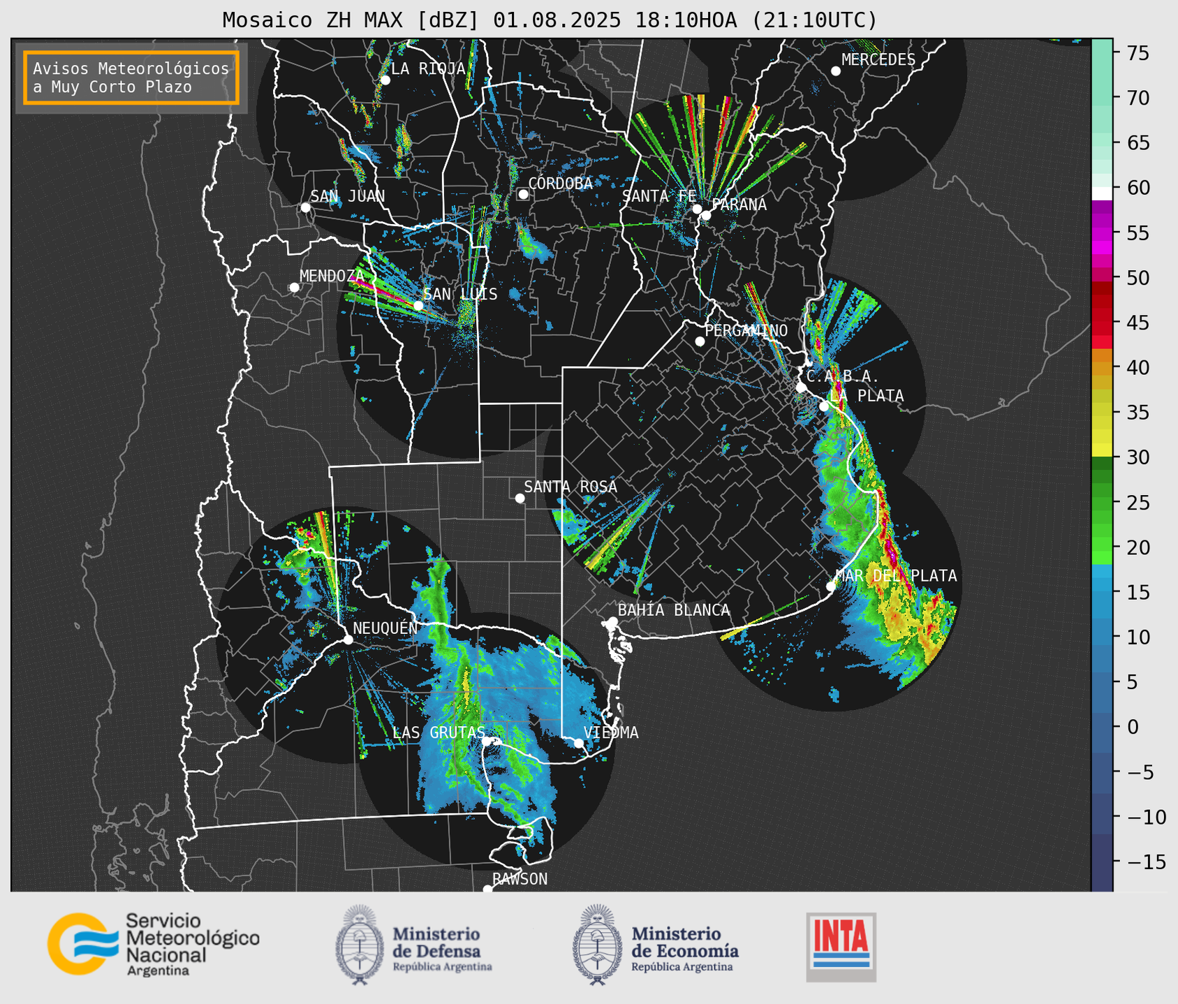The image size is (1178, 1004).
Task: Click the 60 dBZ white band on colorbar
Action: point(1102,193)
